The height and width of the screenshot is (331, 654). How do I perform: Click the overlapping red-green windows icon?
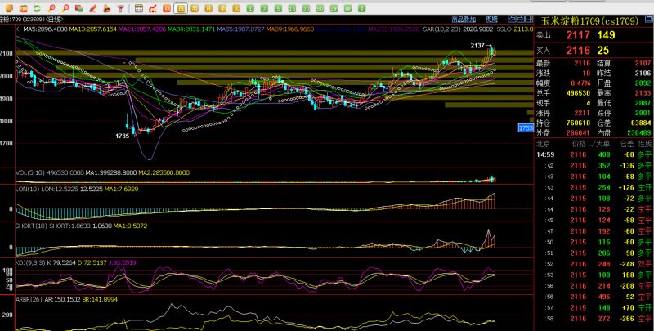point(78,8)
